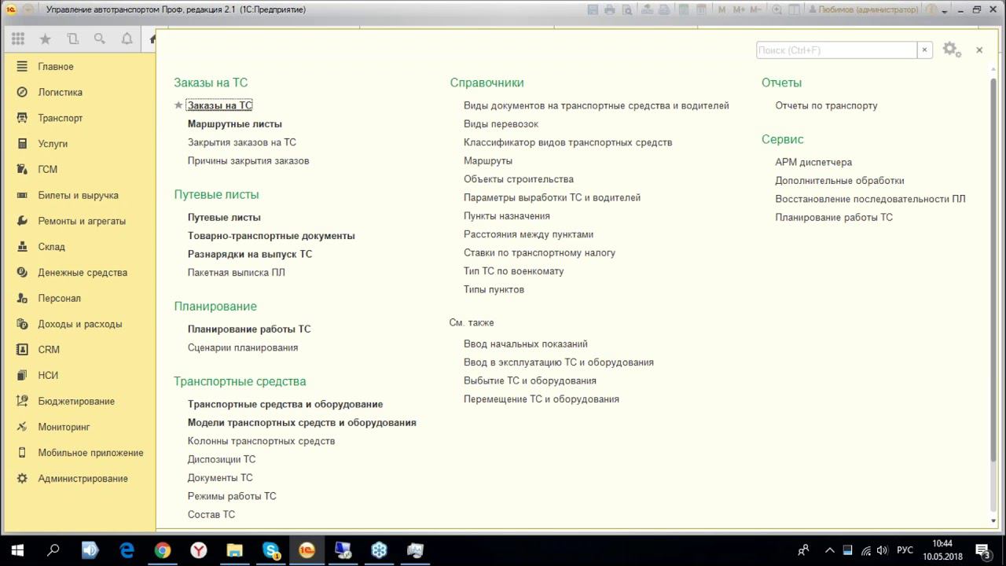Click the Мобильное приложение icon
The height and width of the screenshot is (566, 1006).
coord(22,453)
